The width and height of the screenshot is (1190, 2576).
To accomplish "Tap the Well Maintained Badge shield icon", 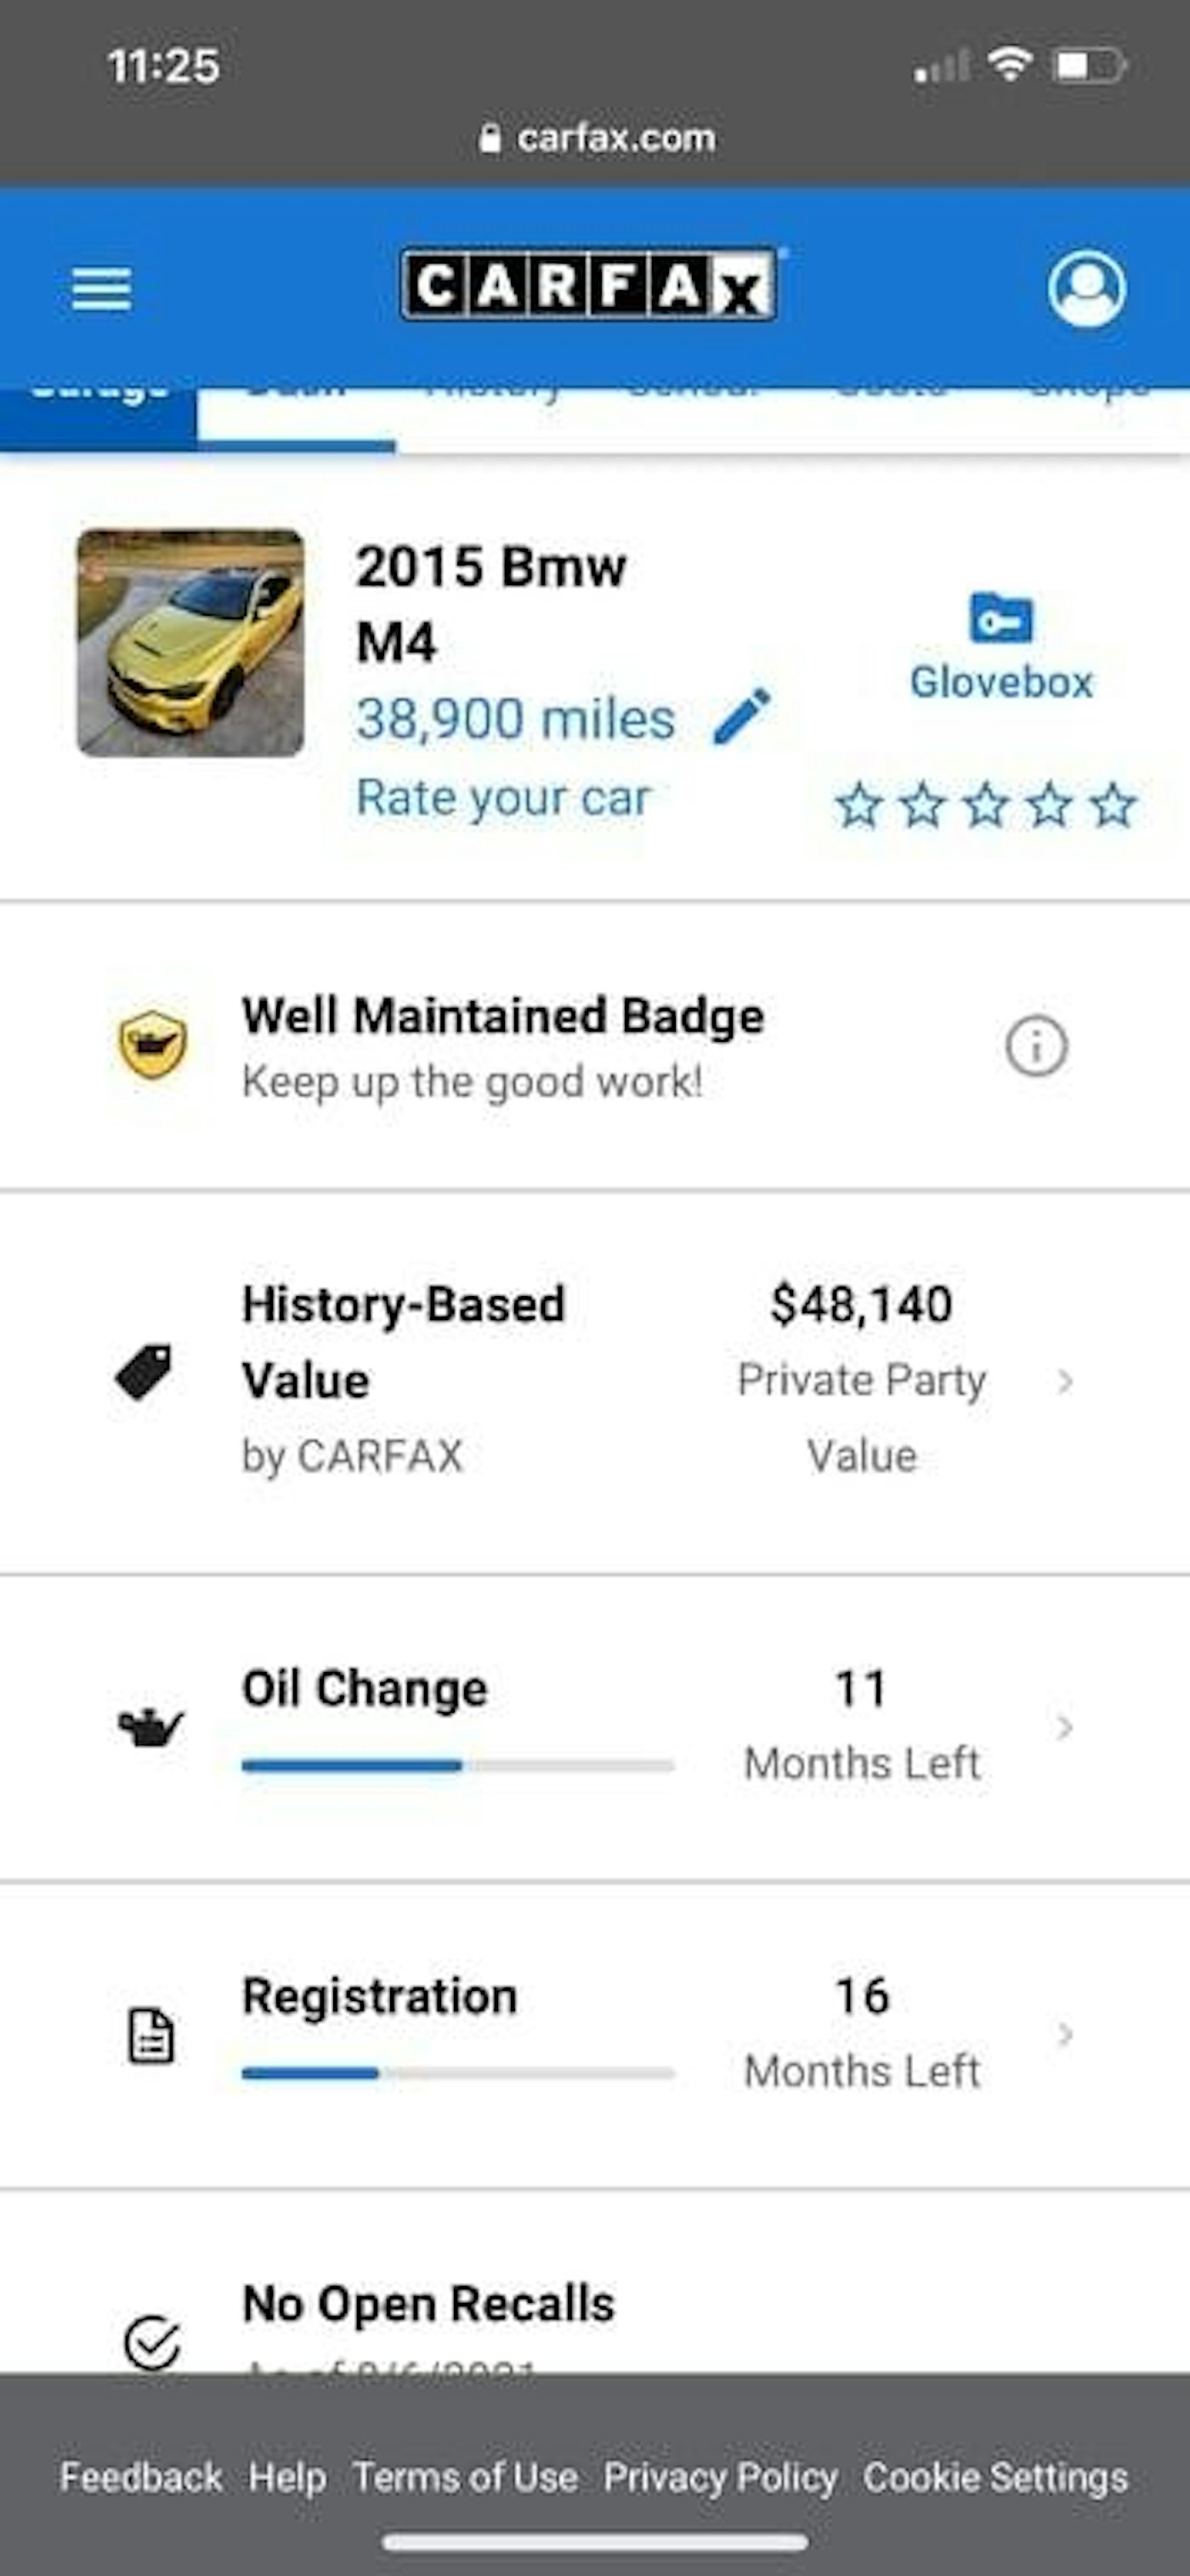I will pyautogui.click(x=152, y=1044).
